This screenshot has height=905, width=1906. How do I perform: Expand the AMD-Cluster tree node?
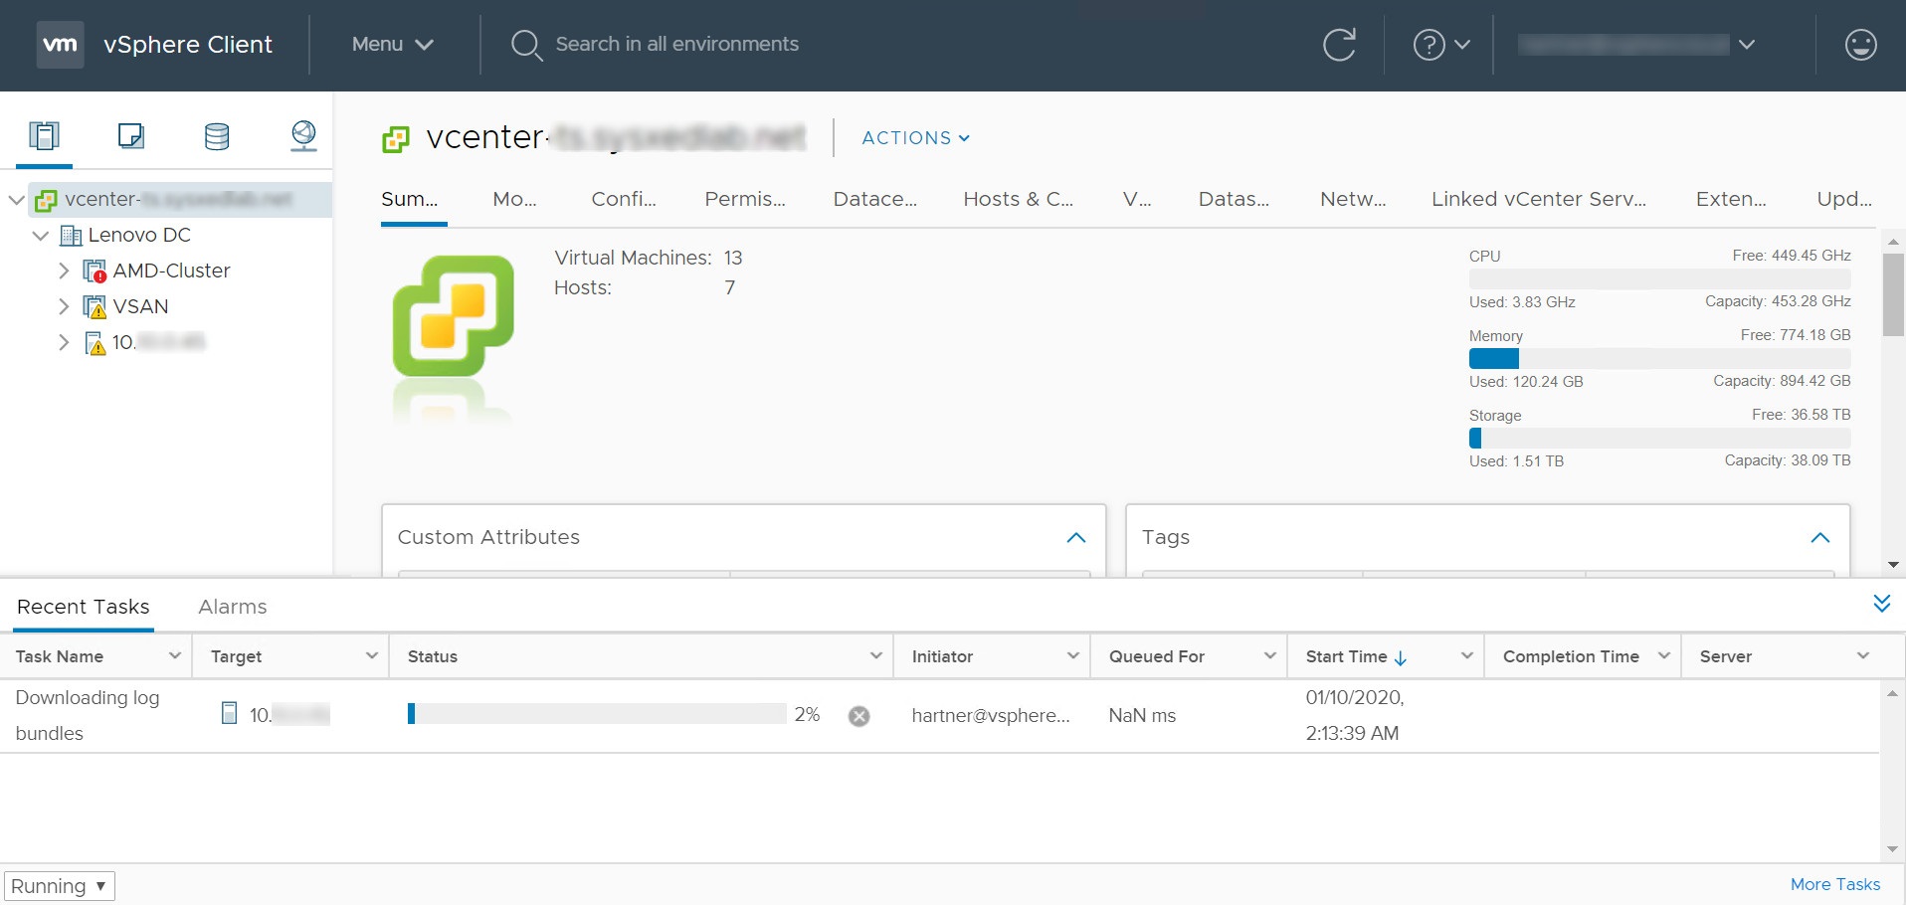point(64,271)
